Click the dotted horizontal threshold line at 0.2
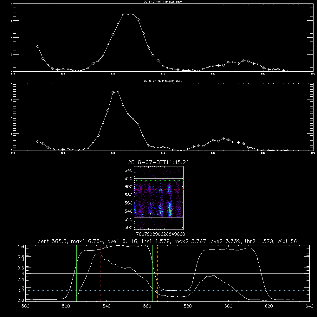The image size is (317, 317). pos(167,290)
